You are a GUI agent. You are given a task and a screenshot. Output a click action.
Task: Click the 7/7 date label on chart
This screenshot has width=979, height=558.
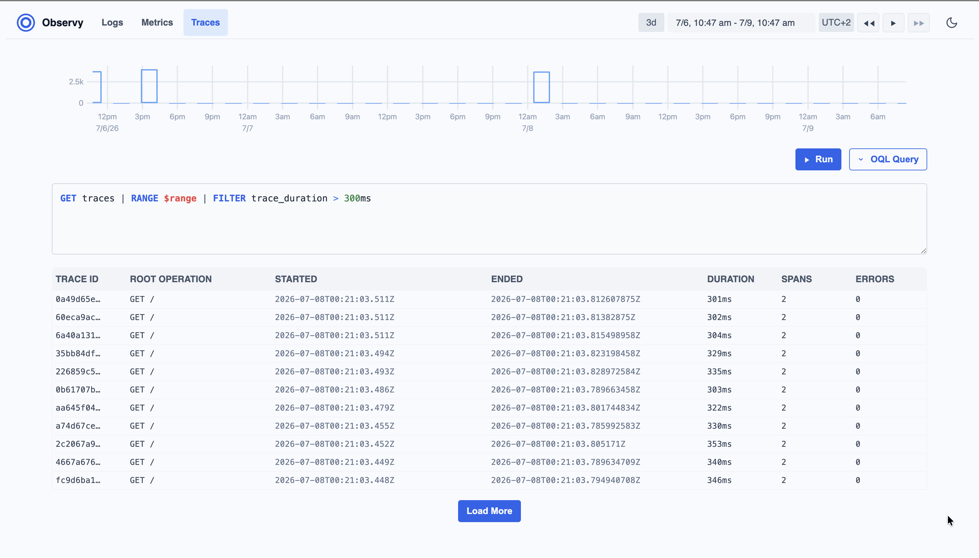[x=248, y=128]
